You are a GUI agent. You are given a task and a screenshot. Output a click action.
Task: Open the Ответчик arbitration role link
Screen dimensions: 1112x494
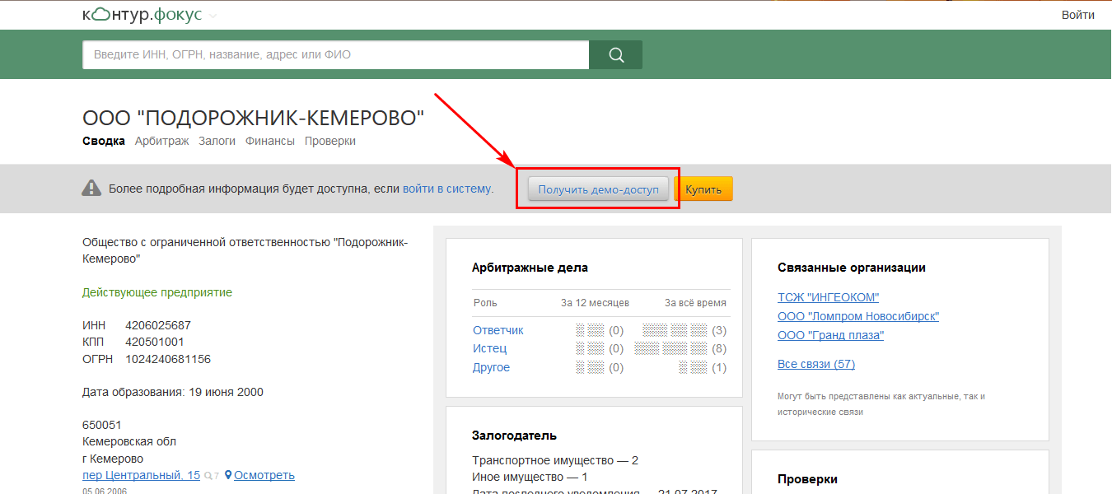[x=498, y=330]
